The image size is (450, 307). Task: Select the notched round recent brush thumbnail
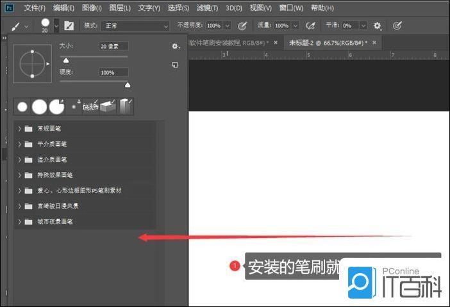pos(56,107)
